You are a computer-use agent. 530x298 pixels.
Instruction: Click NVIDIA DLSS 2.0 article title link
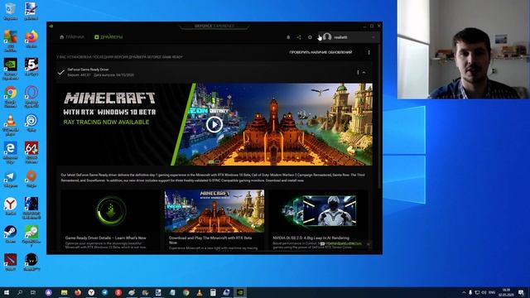(x=311, y=238)
